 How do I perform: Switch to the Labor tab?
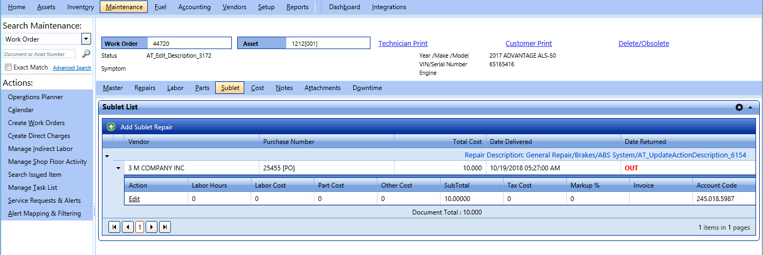pyautogui.click(x=175, y=88)
